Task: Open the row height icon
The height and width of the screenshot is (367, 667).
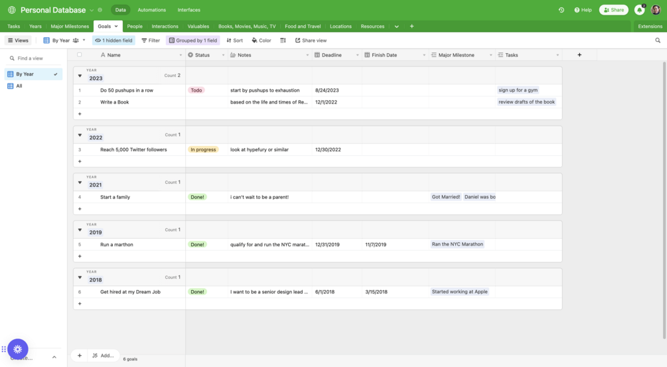Action: click(283, 40)
